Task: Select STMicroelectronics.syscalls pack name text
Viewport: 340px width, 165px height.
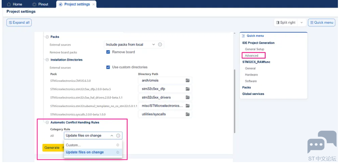Action: (78, 115)
